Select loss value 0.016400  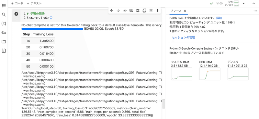[x=46, y=54]
